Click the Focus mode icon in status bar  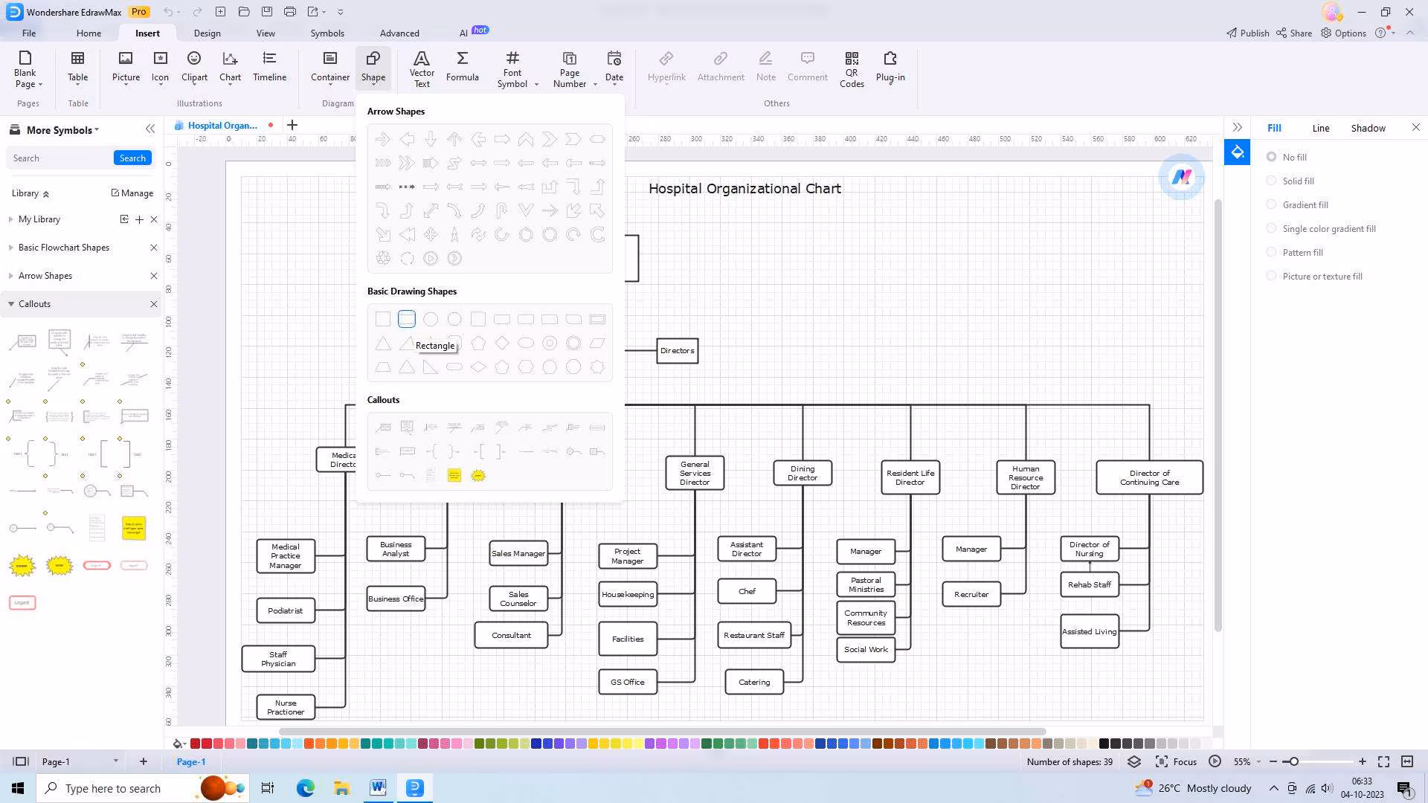click(x=1162, y=761)
